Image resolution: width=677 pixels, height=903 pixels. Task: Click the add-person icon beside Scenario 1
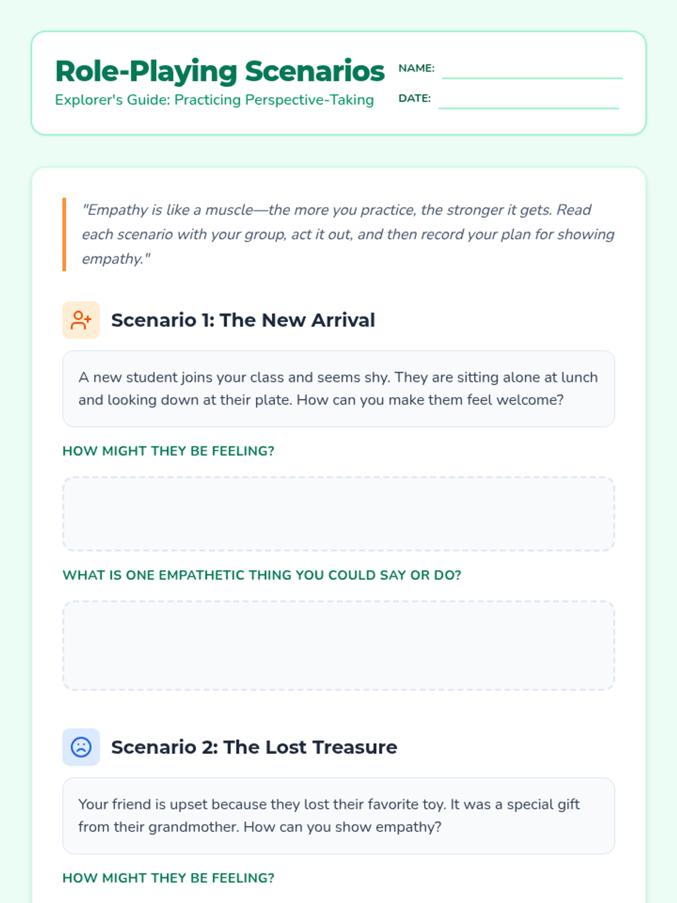pos(81,321)
